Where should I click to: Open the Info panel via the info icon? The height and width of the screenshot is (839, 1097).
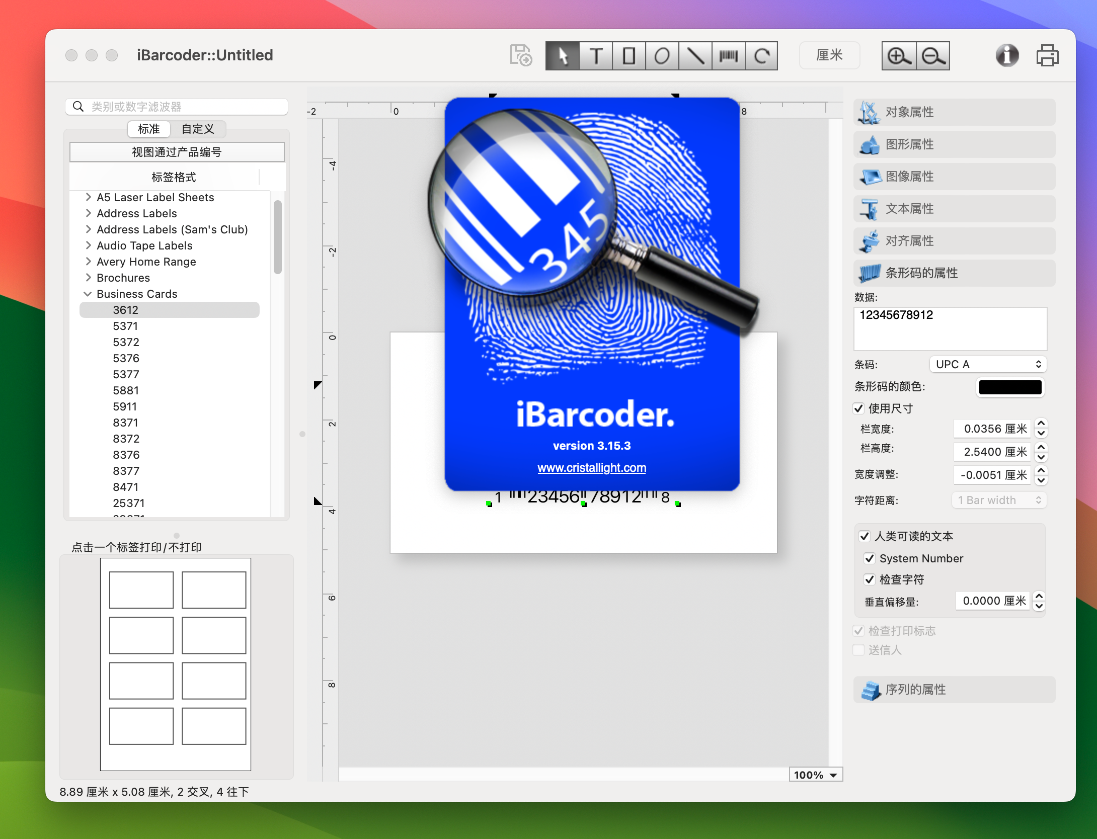click(x=1006, y=55)
